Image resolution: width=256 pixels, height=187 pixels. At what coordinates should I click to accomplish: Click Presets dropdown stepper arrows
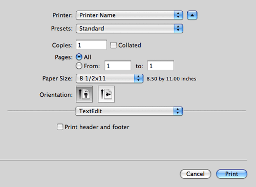pyautogui.click(x=178, y=28)
